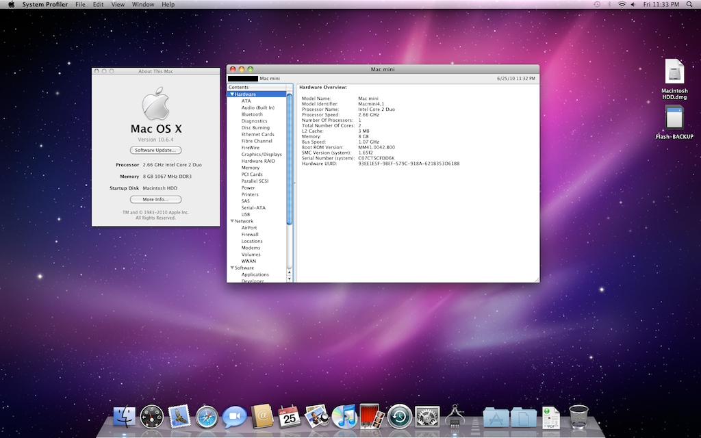Collapse the Software section triangle
The width and height of the screenshot is (701, 438).
[231, 268]
